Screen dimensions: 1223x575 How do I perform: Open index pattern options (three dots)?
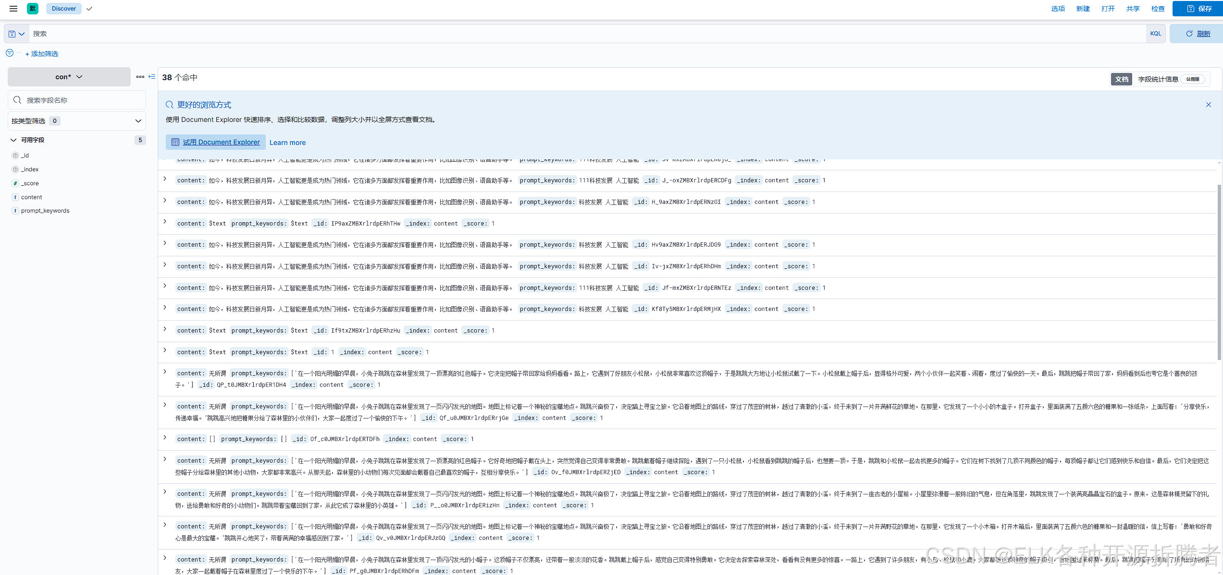point(140,77)
